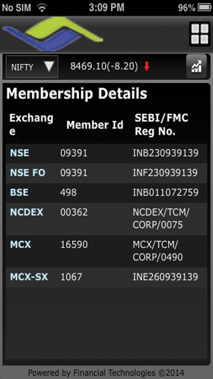This screenshot has height=379, width=213.
Task: Tap registration number INB230939139
Action: point(165,153)
